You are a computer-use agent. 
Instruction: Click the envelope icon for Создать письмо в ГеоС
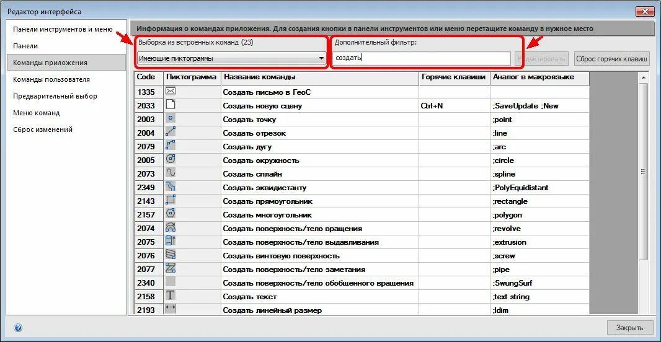click(x=171, y=92)
